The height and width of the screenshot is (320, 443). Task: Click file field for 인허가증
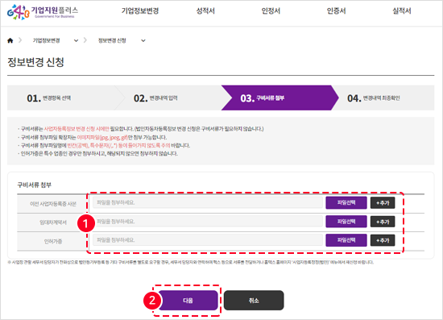[208, 240]
